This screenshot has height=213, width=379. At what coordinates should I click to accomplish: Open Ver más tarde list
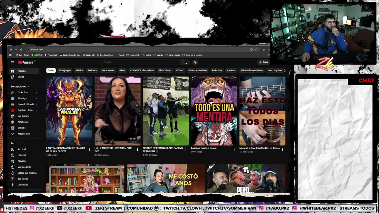click(x=24, y=167)
